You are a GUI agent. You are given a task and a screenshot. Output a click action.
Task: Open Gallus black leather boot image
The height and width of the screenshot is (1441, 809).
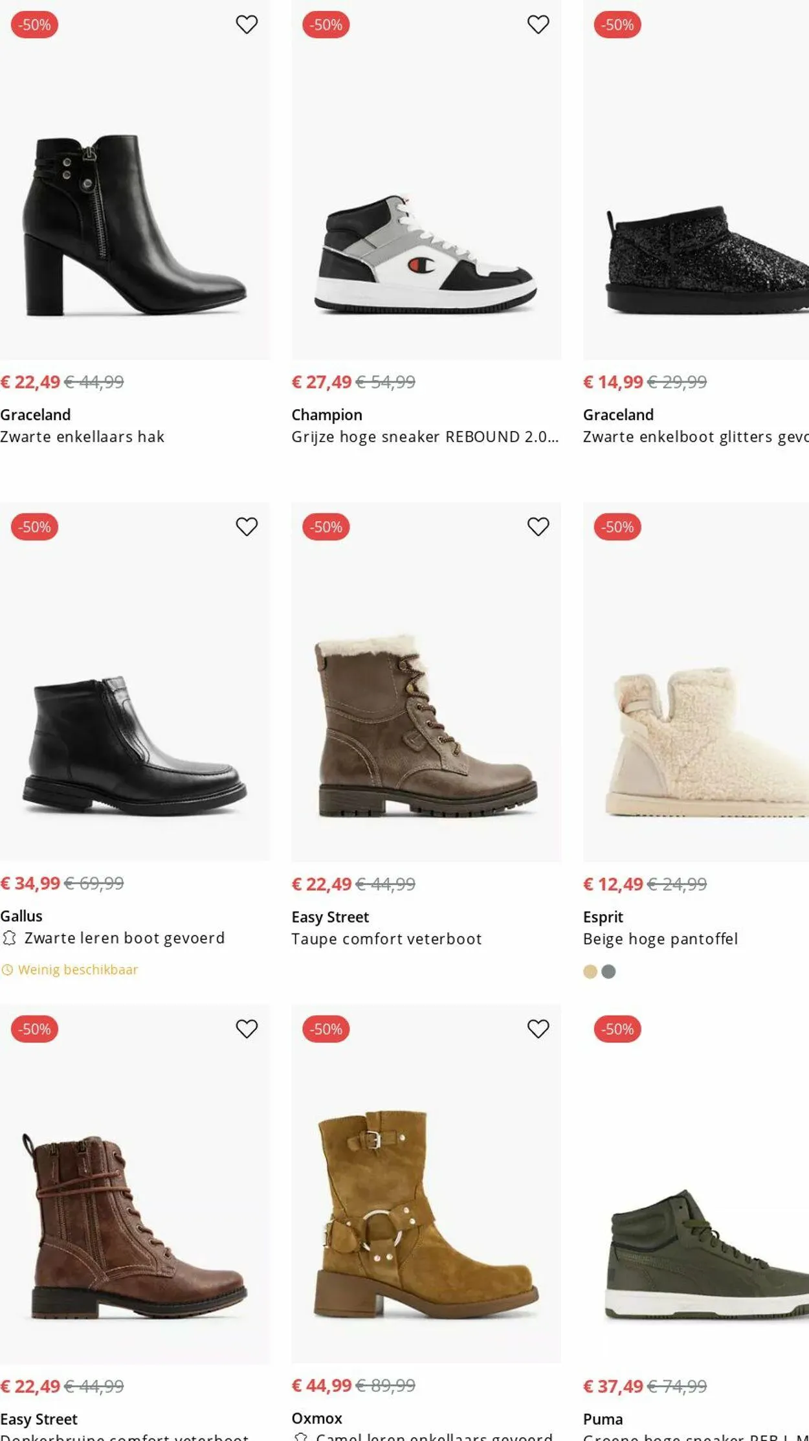tap(135, 744)
